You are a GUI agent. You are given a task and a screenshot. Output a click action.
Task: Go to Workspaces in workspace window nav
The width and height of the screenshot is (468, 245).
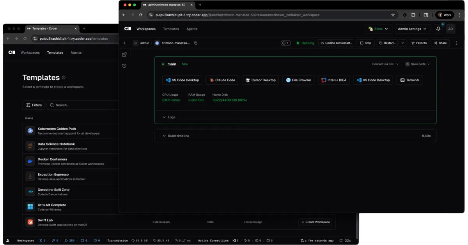coord(146,29)
